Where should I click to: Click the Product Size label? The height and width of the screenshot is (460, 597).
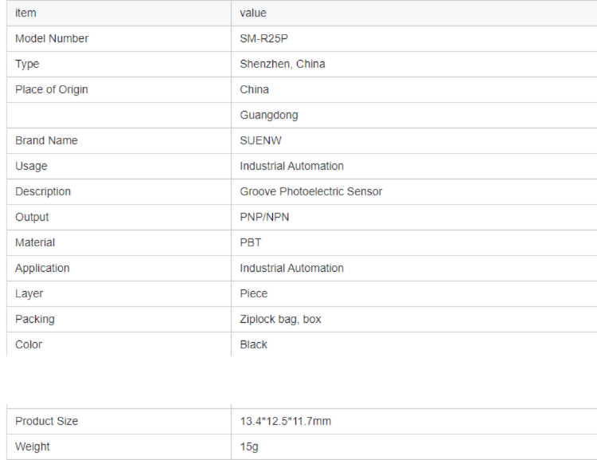pos(46,421)
